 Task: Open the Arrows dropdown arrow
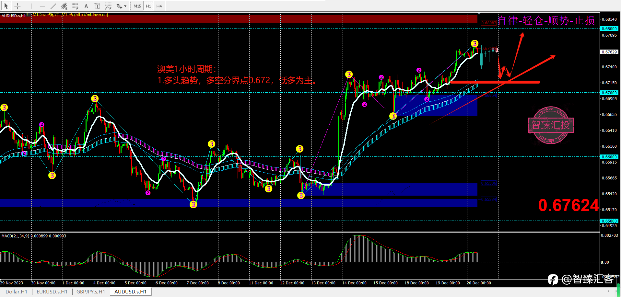click(x=125, y=6)
